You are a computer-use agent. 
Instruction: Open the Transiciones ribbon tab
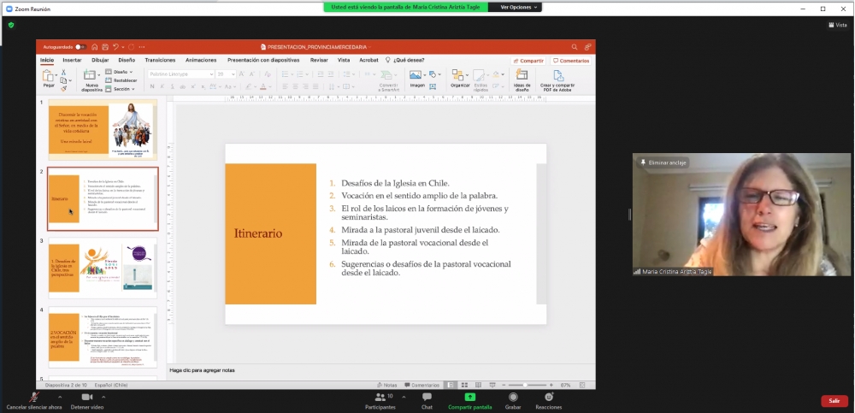tap(160, 61)
